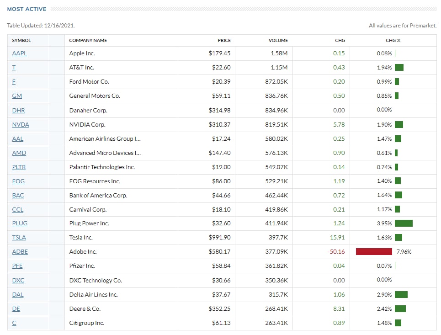The width and height of the screenshot is (441, 335).
Task: Open the DAL ticker link
Action: (x=18, y=294)
